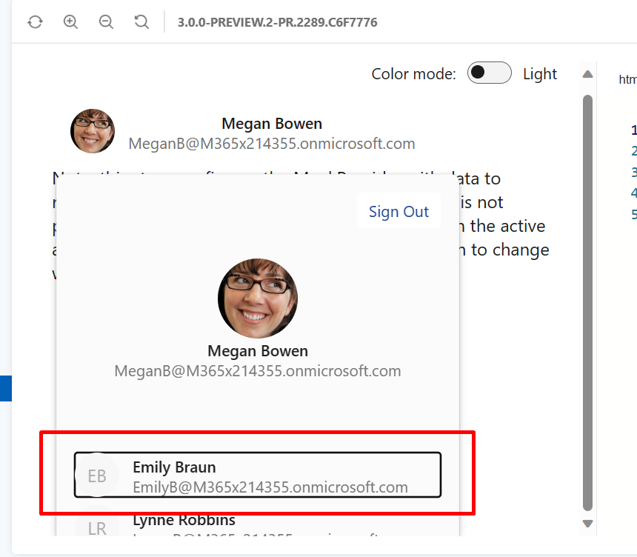Select the zoom out magnifier icon

(x=106, y=21)
